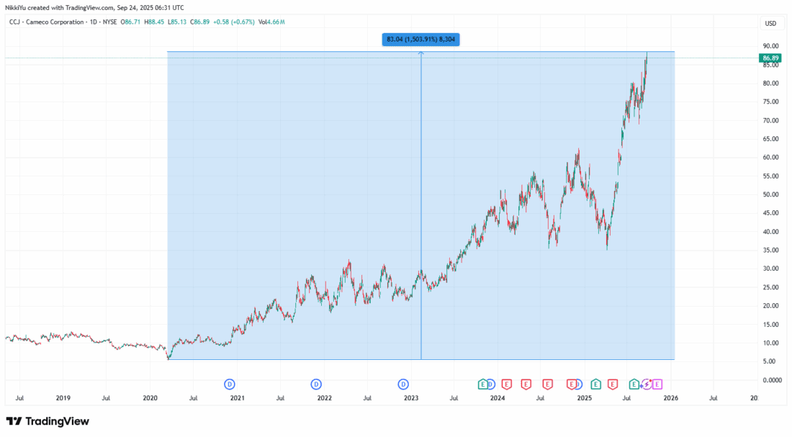Click the 2024 label on time axis

pos(497,397)
